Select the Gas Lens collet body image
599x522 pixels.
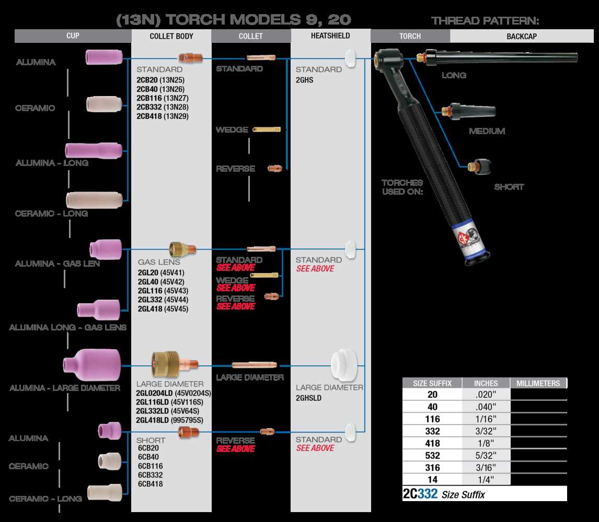click(x=180, y=250)
